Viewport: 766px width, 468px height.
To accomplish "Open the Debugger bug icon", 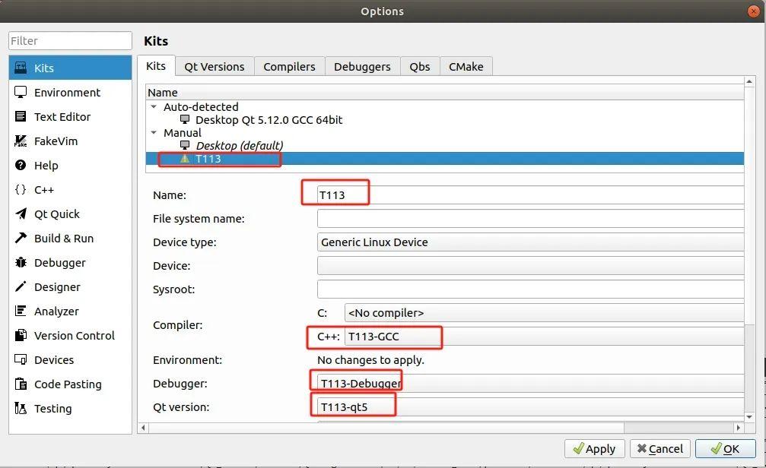I will point(21,263).
